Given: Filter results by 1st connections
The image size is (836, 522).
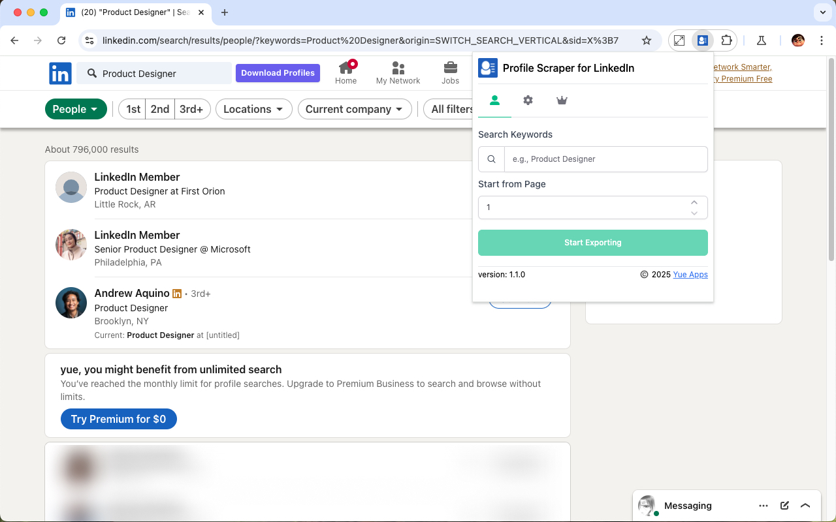Looking at the screenshot, I should click(x=133, y=109).
